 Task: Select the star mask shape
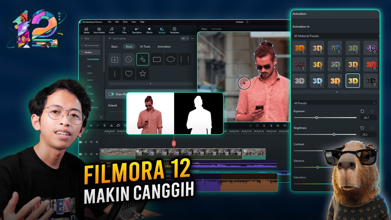click(143, 74)
